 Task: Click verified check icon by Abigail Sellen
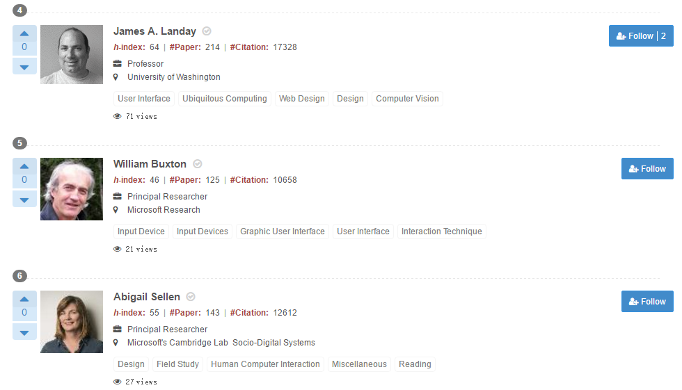[191, 297]
